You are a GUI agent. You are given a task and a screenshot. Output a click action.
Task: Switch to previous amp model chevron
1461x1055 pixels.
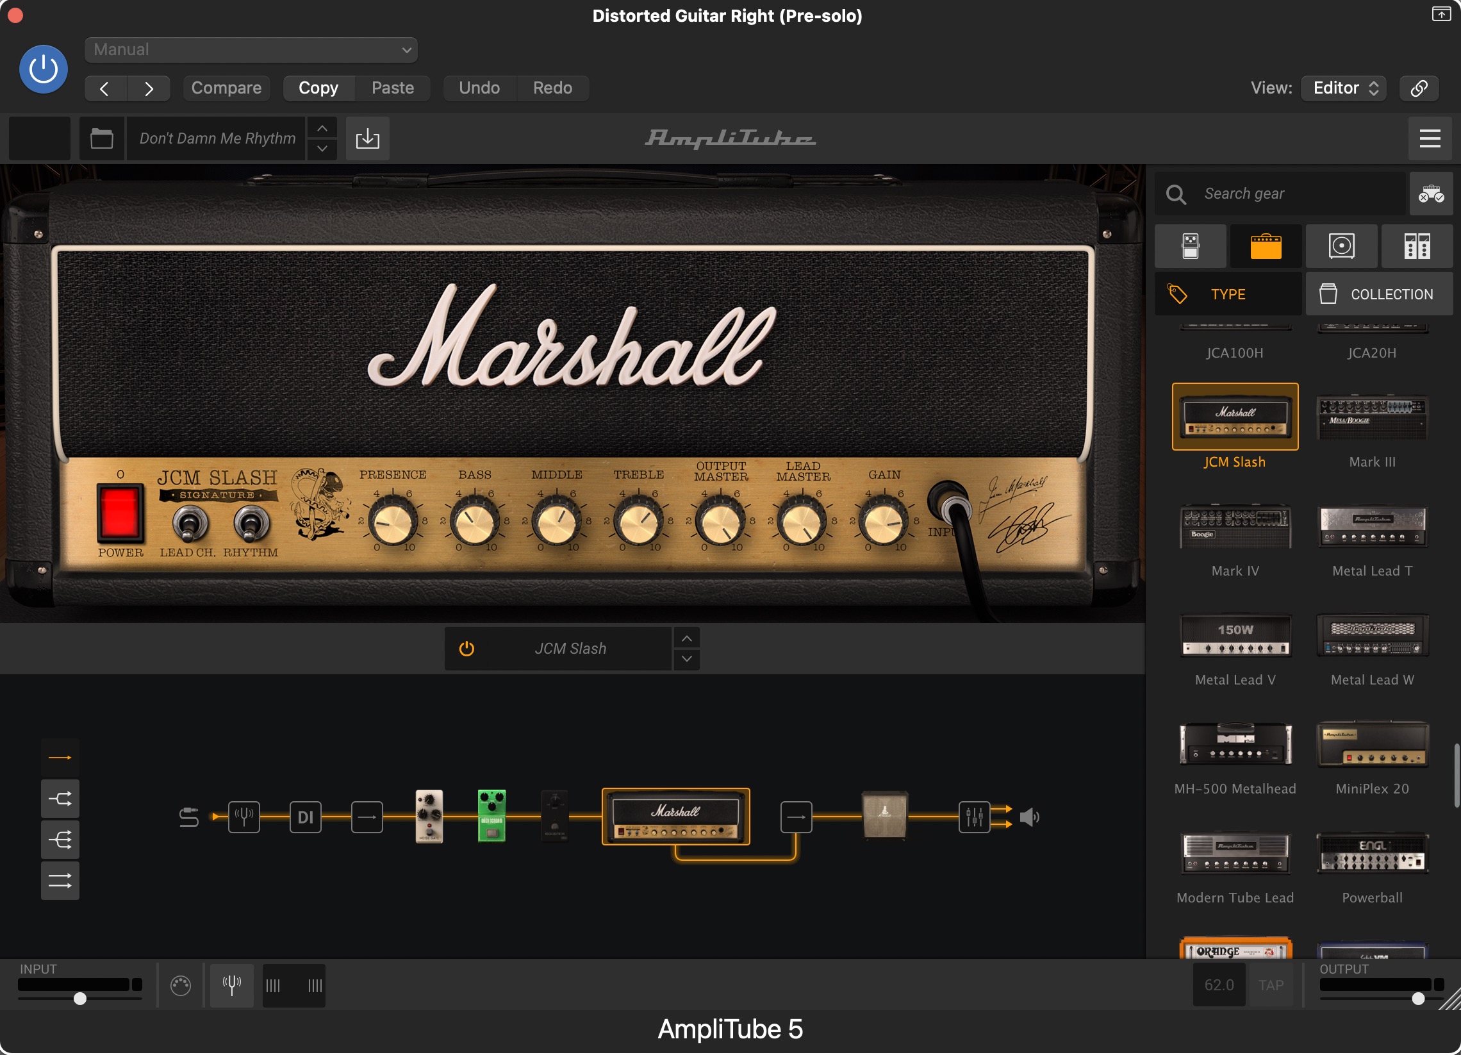coord(687,638)
